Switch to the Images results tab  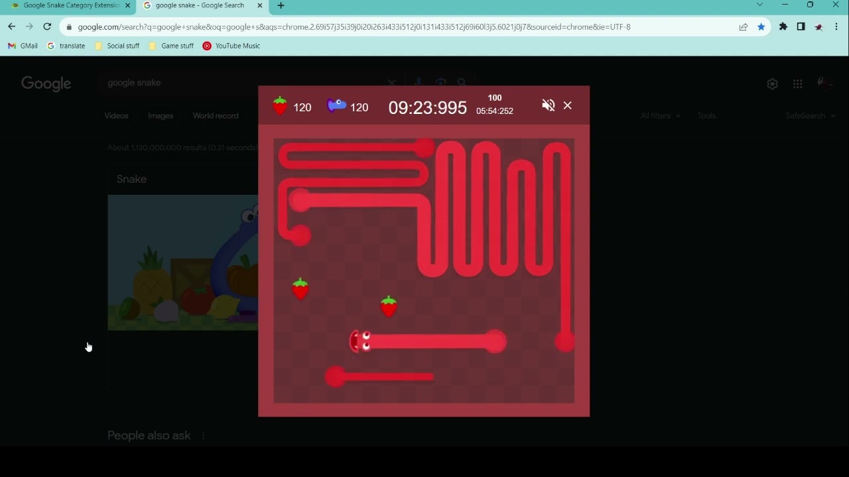(161, 116)
